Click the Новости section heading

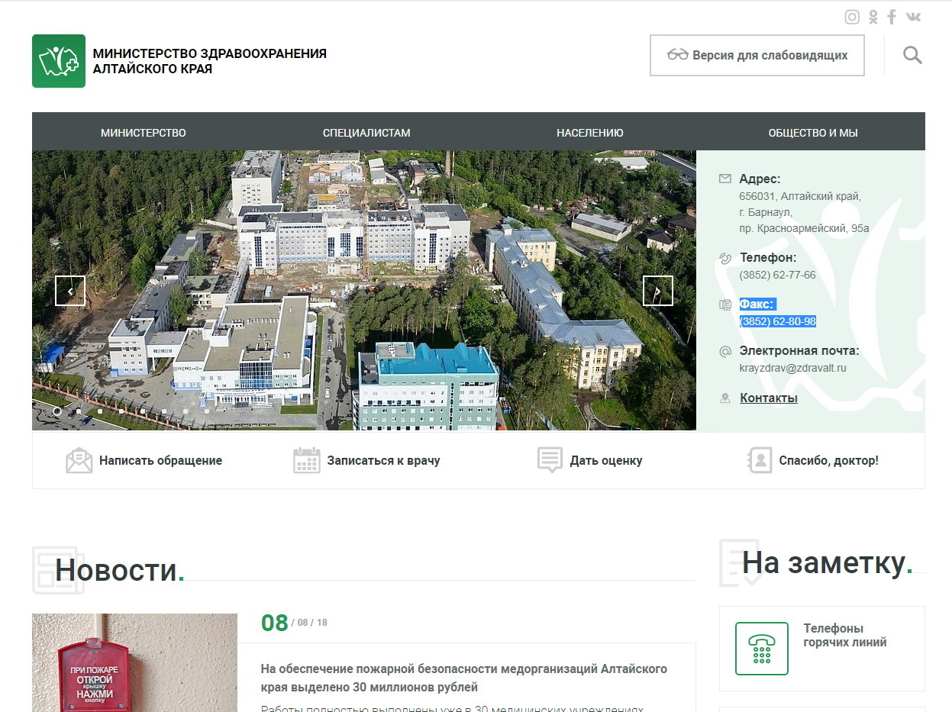pyautogui.click(x=119, y=570)
